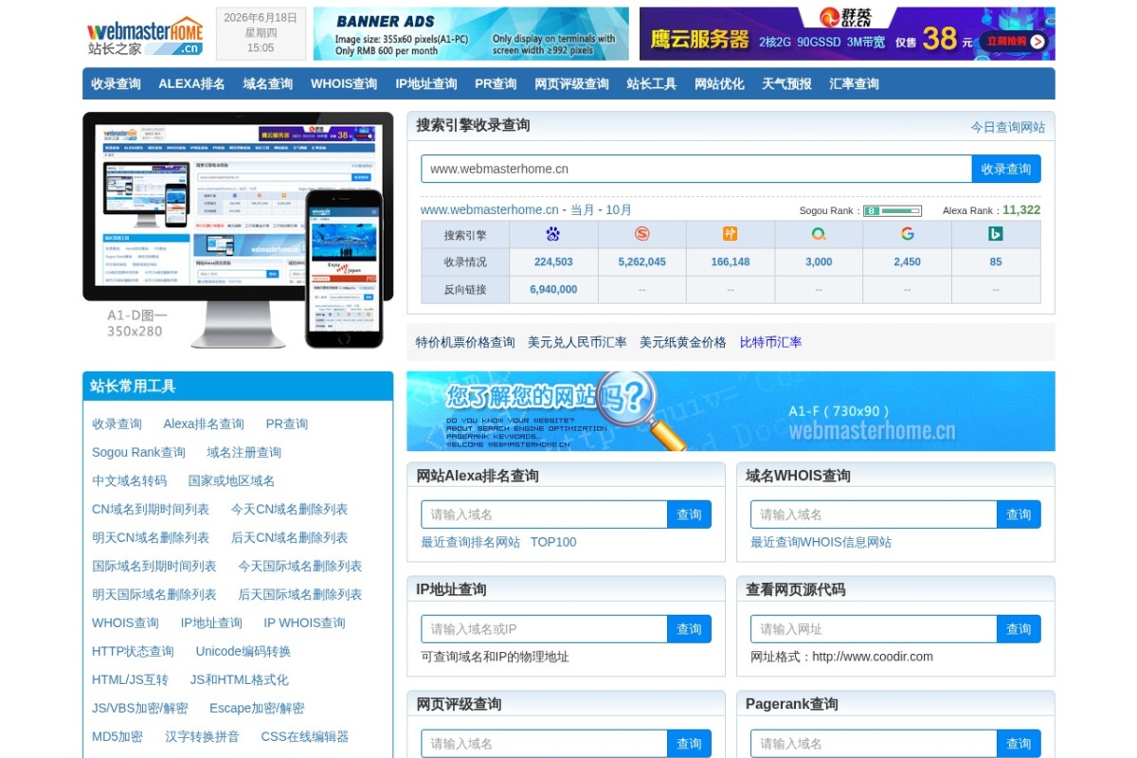Click the A1-D monitor and phone image

(238, 230)
